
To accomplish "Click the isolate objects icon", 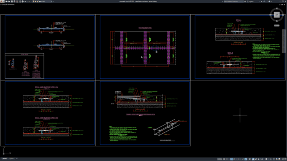I will click(274, 159).
